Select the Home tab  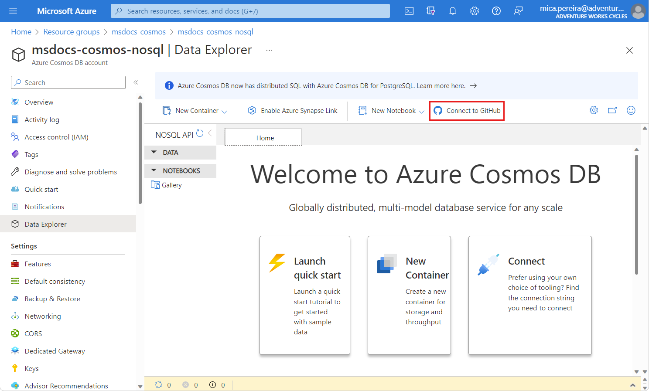coord(263,137)
